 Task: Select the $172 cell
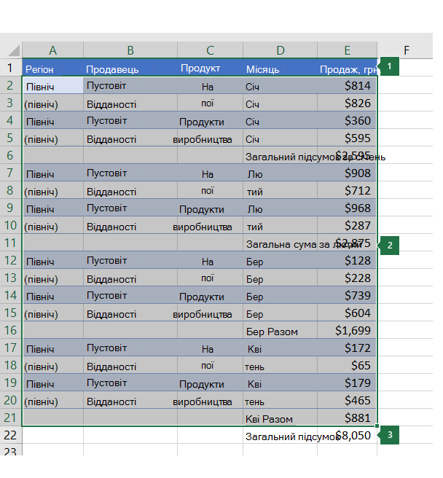(347, 348)
